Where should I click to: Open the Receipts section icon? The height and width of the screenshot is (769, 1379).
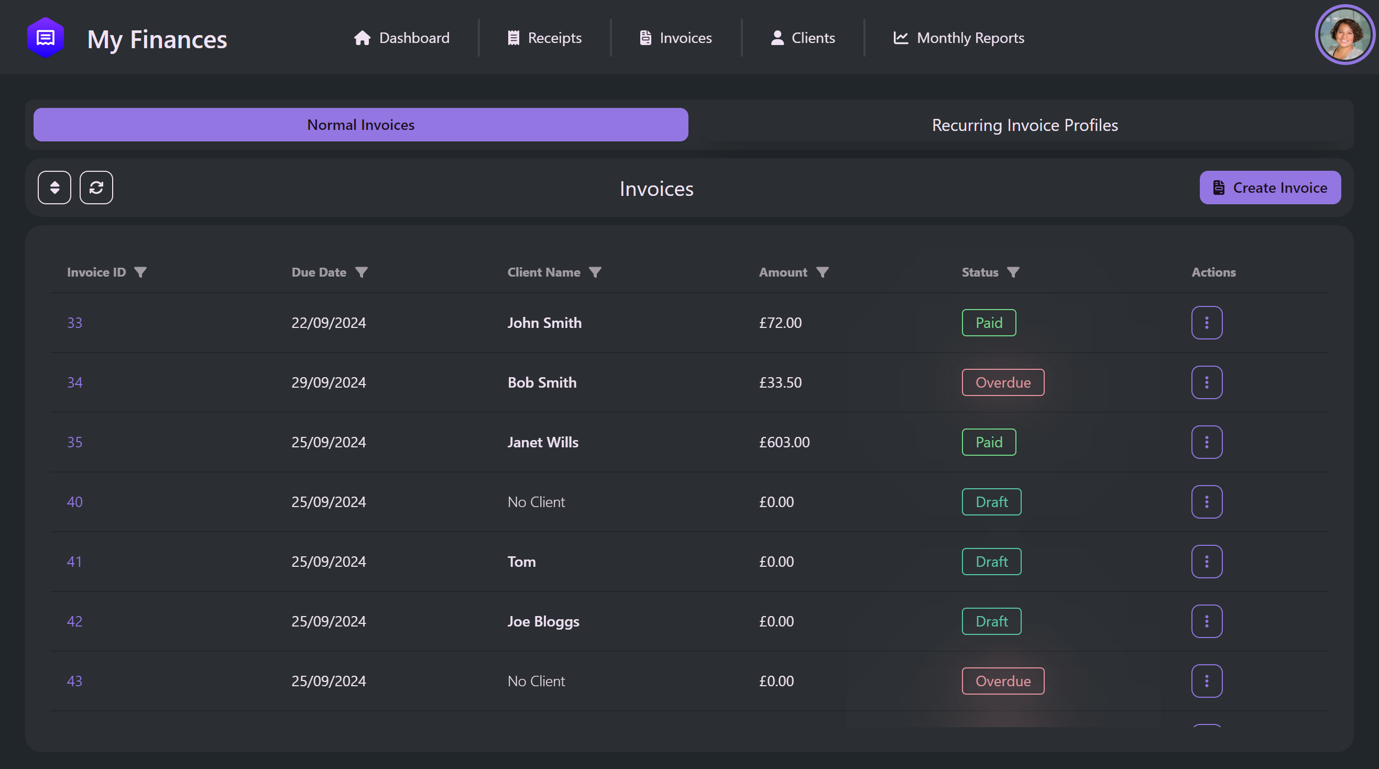click(513, 38)
